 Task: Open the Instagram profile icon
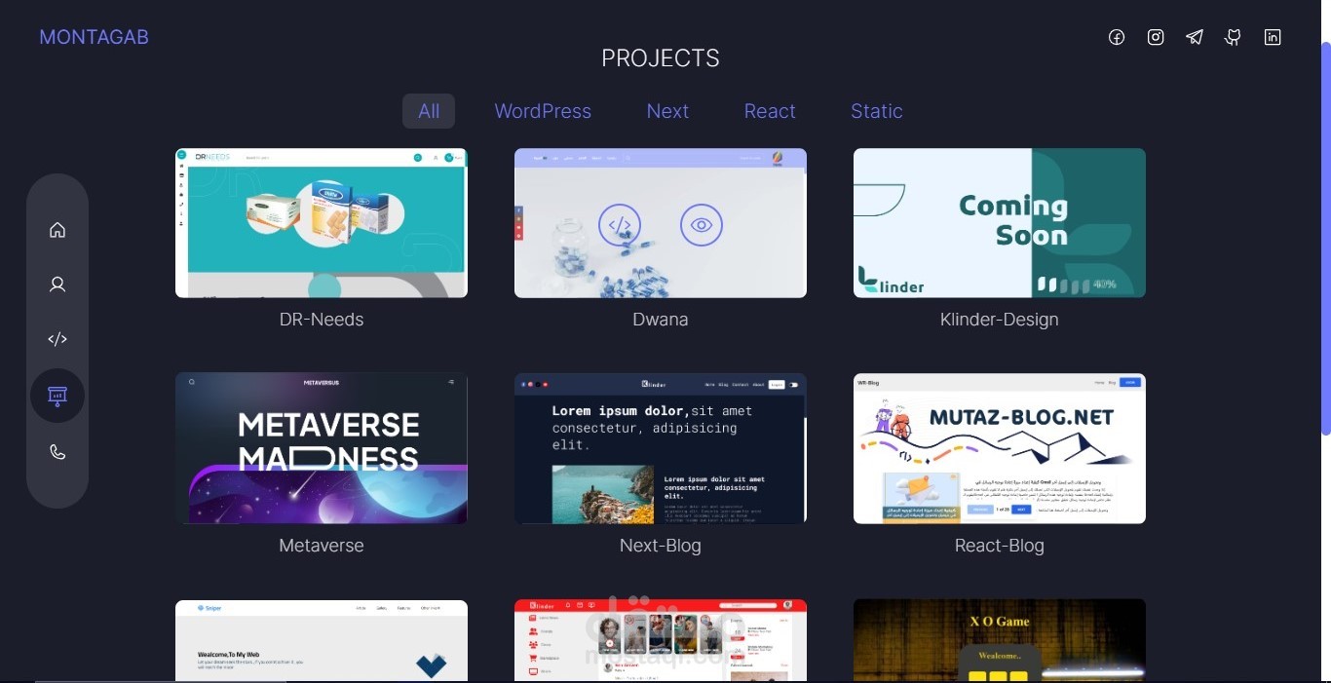pos(1156,37)
